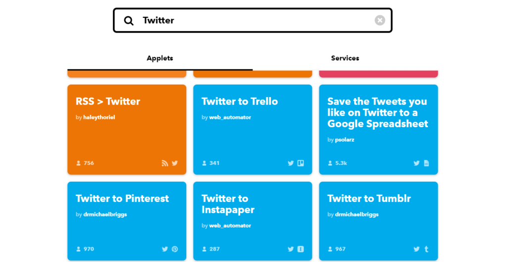The width and height of the screenshot is (510, 262).
Task: Open Save the Tweets you like applet
Action: 378,112
